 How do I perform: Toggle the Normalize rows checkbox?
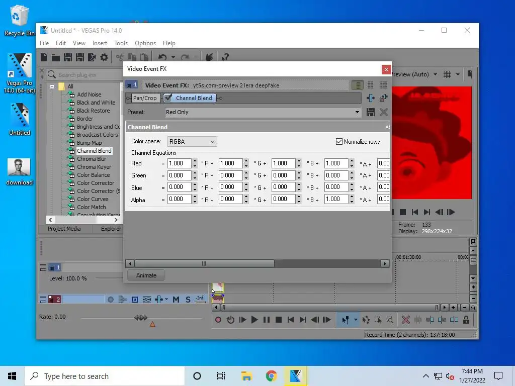[339, 141]
